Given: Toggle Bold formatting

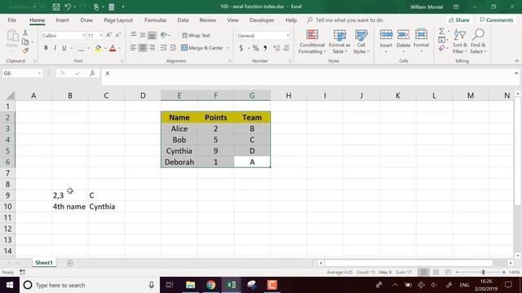Looking at the screenshot, I should point(46,48).
